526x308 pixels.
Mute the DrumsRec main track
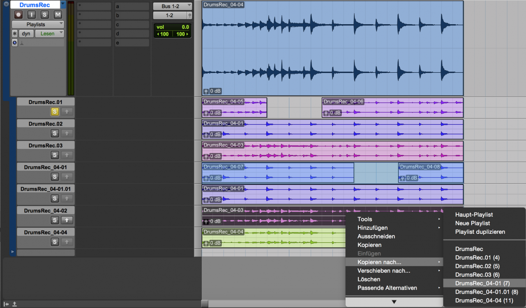[x=58, y=15]
